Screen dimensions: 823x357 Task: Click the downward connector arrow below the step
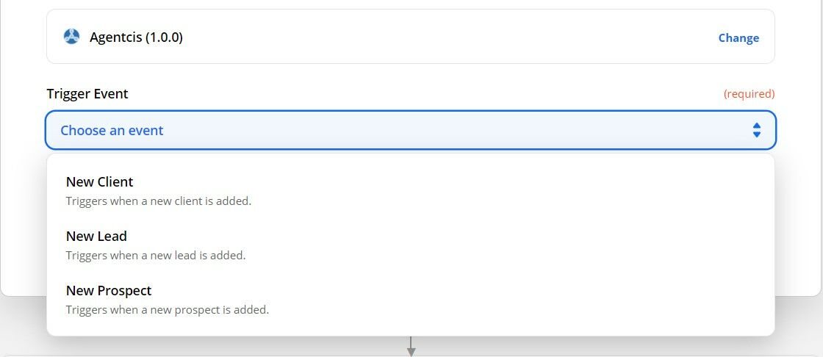[412, 346]
